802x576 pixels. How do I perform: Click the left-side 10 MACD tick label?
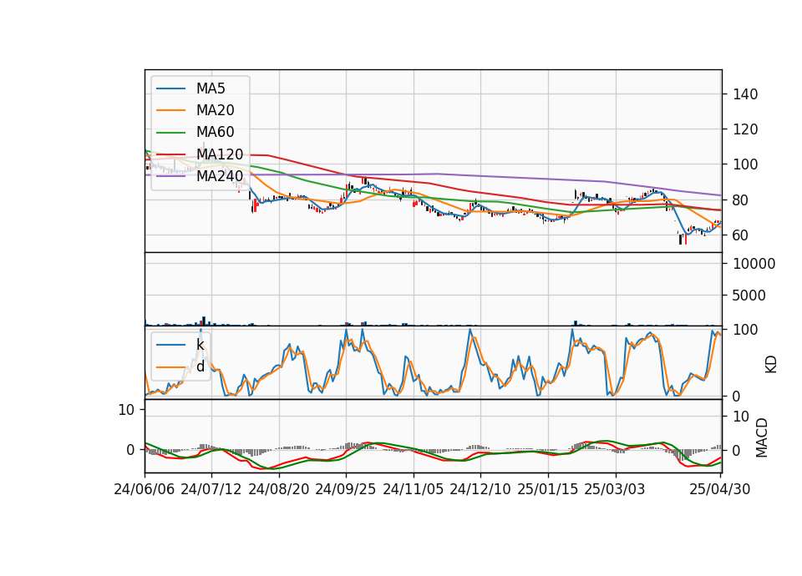(126, 410)
